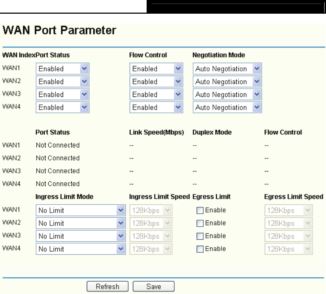
Task: Open WAN3 Port Status dropdown
Action: 62,94
